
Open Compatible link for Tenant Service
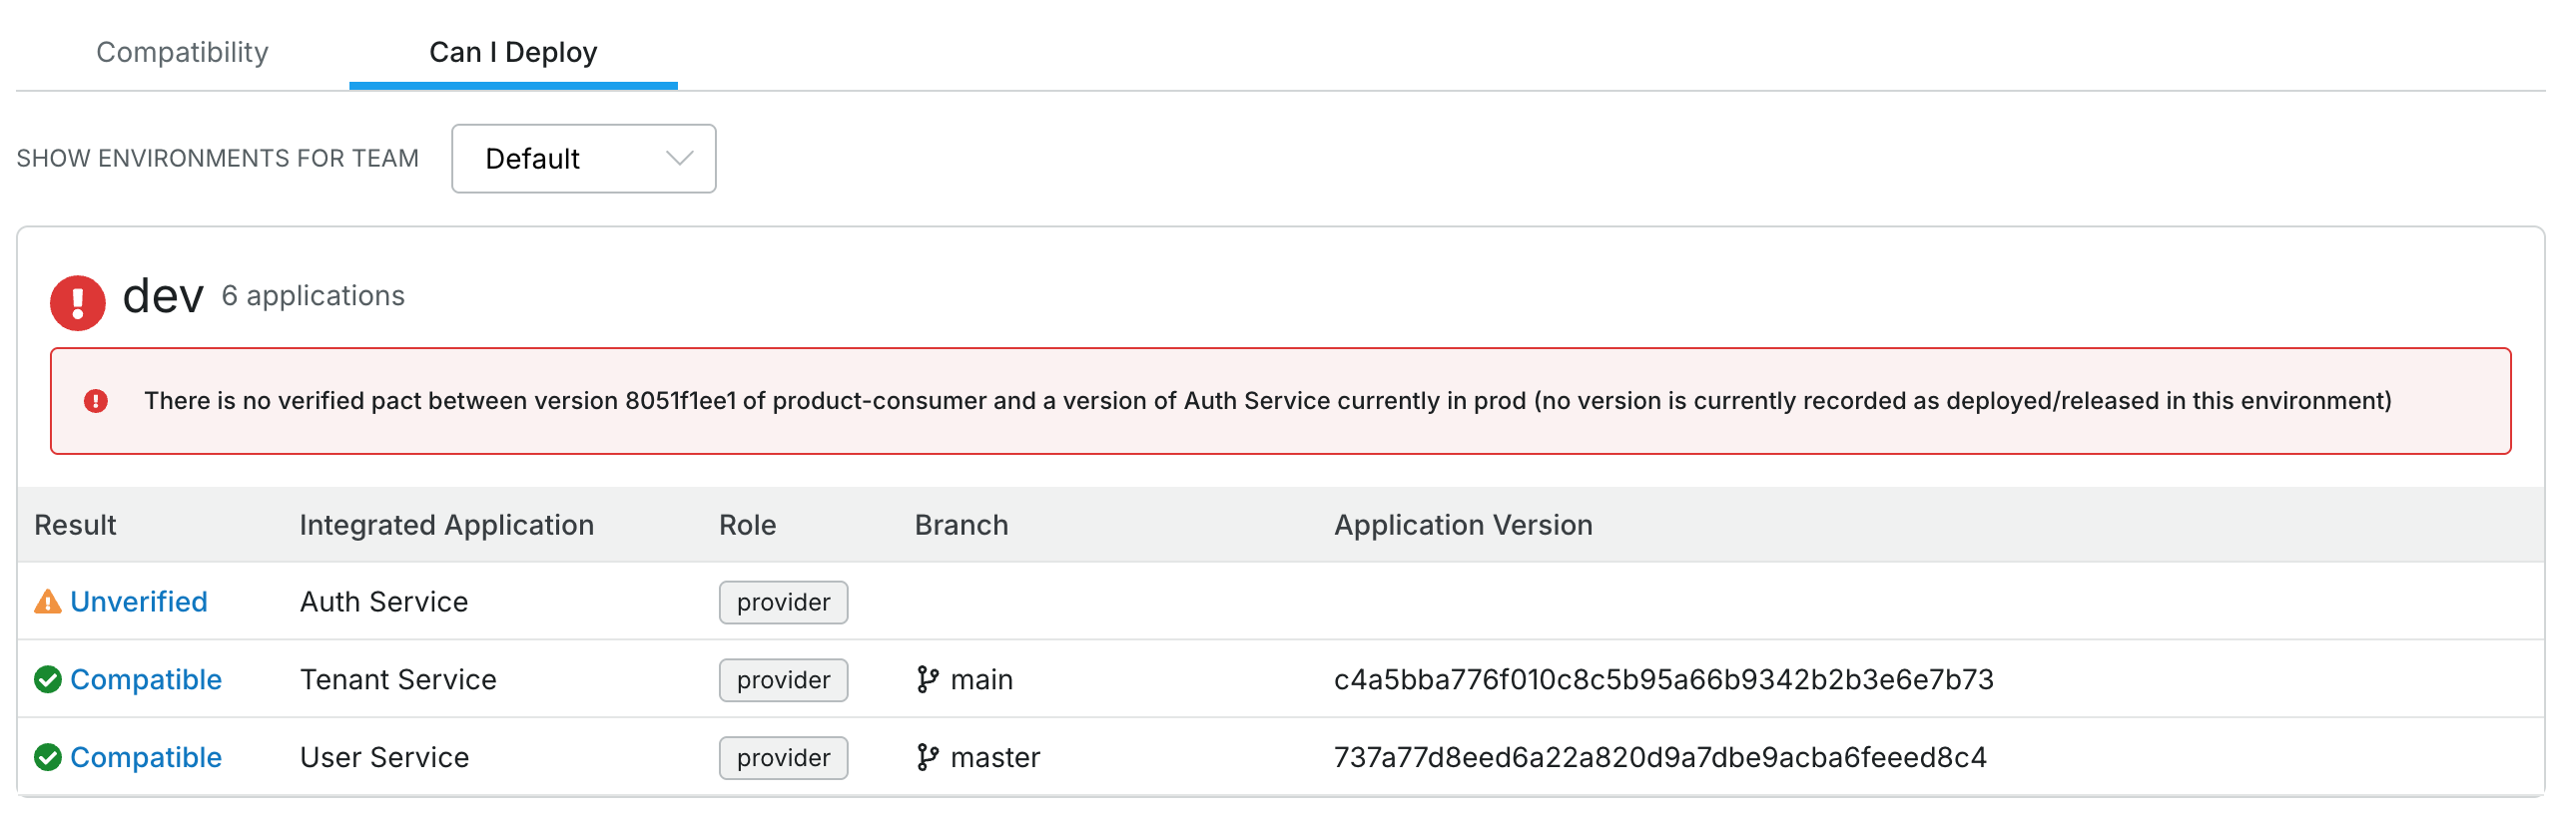click(x=146, y=679)
